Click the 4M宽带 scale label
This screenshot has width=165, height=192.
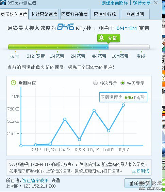coord(99,56)
